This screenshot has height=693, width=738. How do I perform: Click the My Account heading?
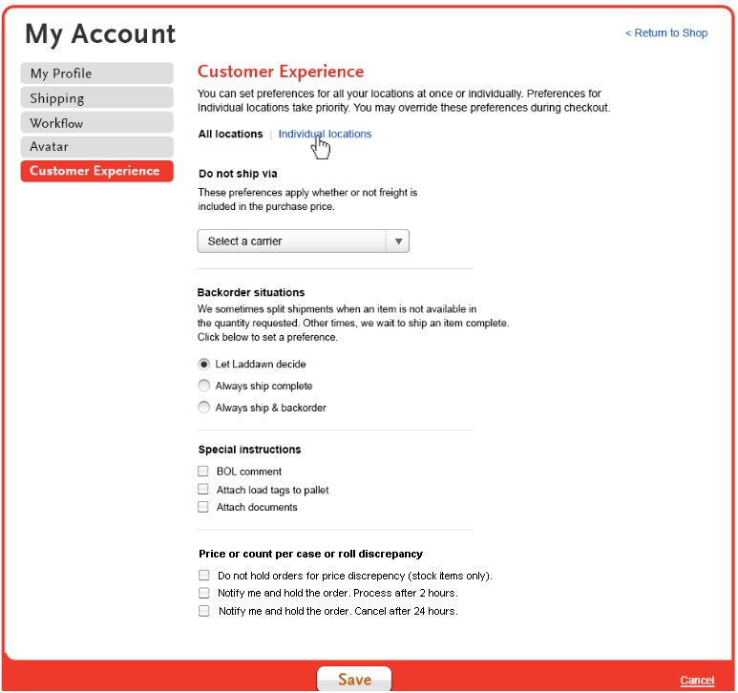[100, 33]
